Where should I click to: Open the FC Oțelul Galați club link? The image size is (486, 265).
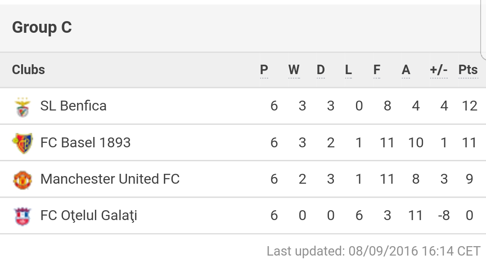pyautogui.click(x=89, y=216)
